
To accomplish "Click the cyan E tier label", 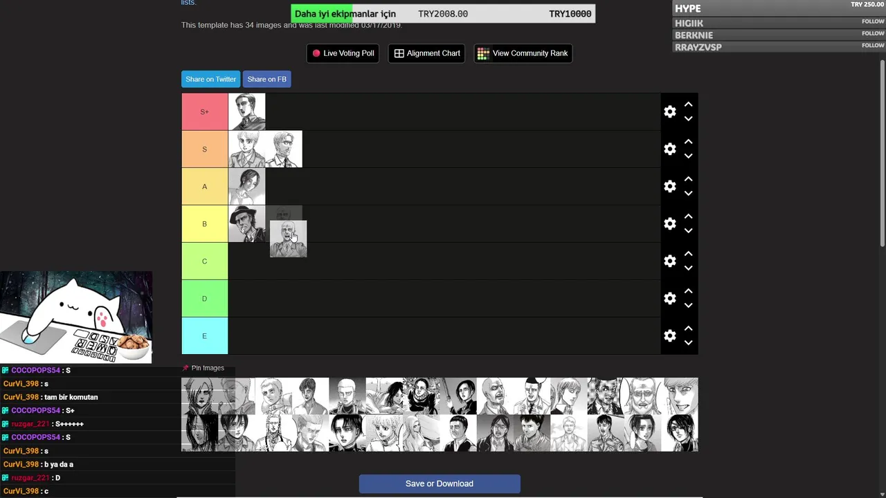I will tap(204, 335).
